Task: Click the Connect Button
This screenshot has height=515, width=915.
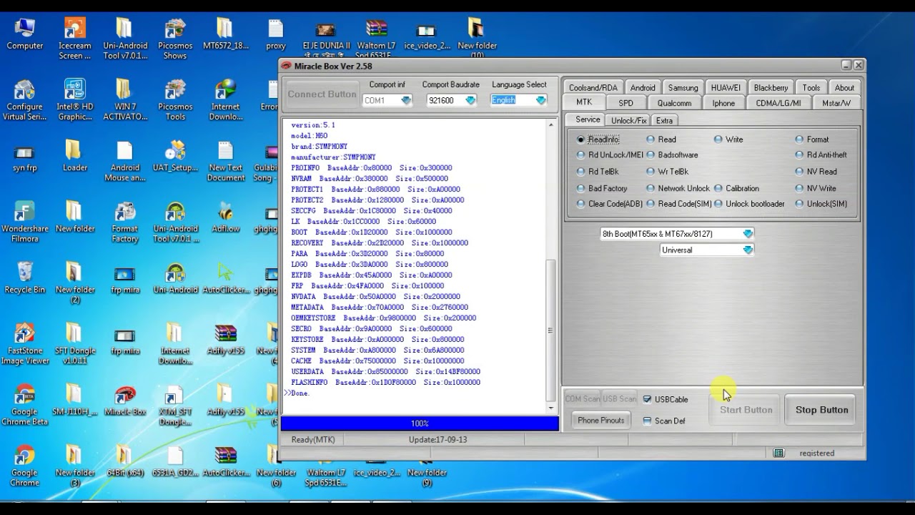Action: [322, 94]
